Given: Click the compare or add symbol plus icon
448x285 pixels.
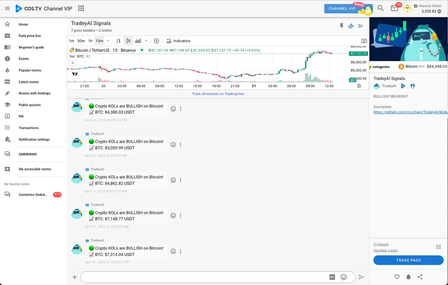Looking at the screenshot, I should (x=156, y=41).
